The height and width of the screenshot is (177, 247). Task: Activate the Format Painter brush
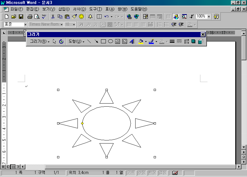pos(74,17)
